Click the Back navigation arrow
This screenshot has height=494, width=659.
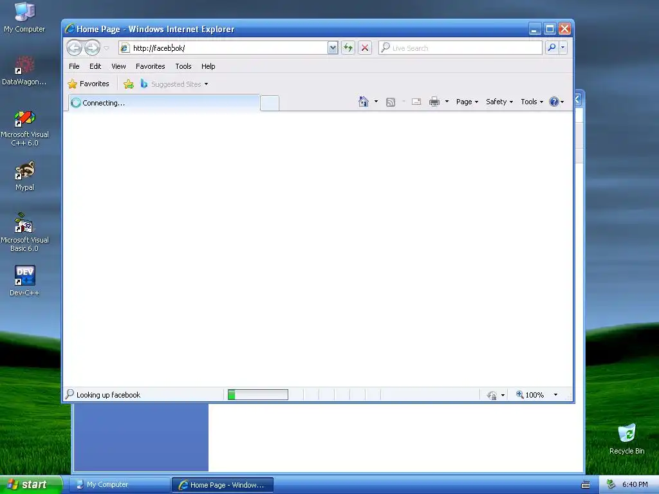click(75, 48)
